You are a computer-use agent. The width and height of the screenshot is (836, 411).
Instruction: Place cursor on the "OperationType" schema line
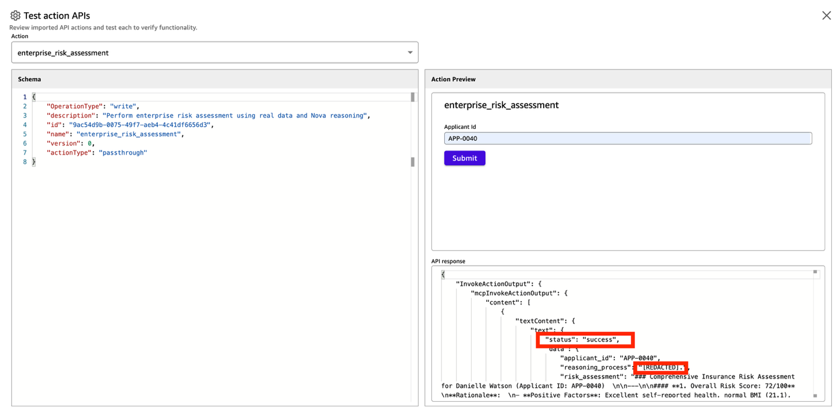tap(92, 106)
